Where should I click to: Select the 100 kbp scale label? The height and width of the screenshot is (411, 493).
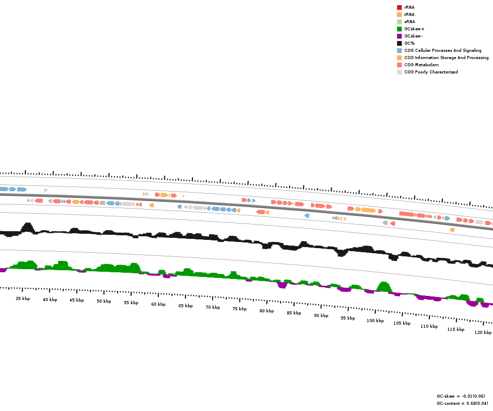click(375, 321)
